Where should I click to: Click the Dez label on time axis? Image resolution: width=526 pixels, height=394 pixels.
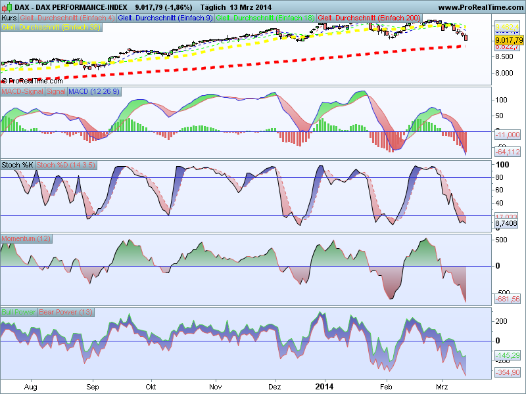click(x=275, y=387)
